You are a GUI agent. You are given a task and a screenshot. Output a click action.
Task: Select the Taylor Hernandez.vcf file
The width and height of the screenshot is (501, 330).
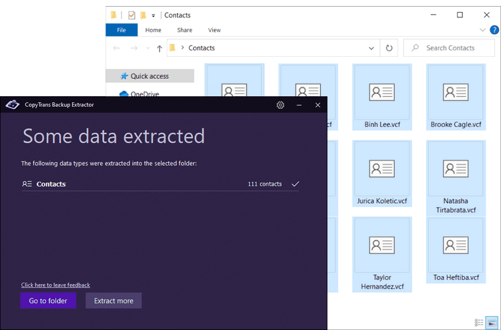click(x=382, y=255)
